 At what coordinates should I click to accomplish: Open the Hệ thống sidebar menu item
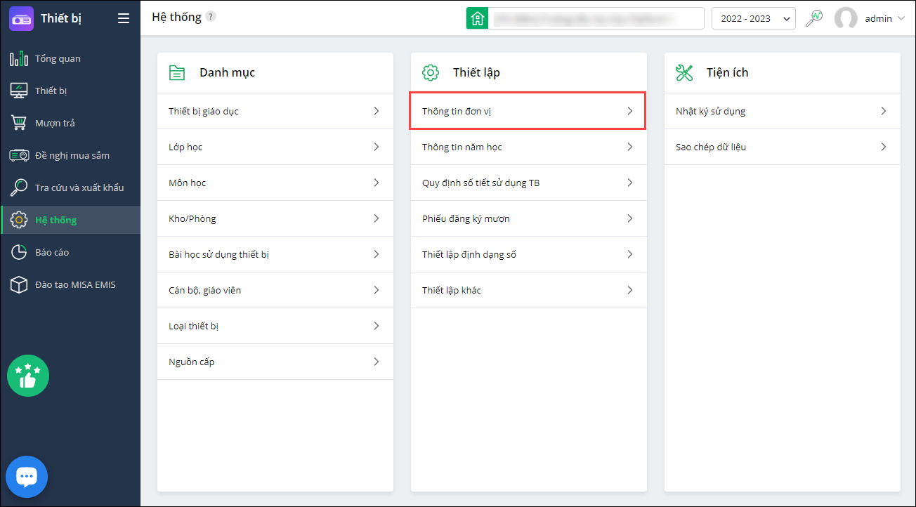56,220
